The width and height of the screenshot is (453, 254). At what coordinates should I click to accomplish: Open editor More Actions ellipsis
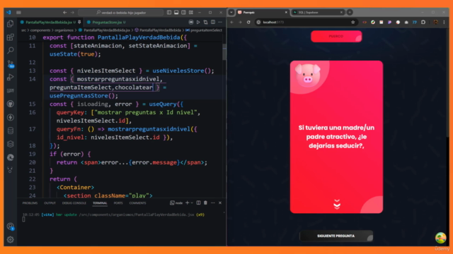click(220, 22)
